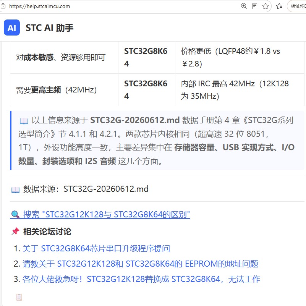Select the 数据来源：STC32G-20260612.md text
This screenshot has height=306, width=306.
[86, 189]
